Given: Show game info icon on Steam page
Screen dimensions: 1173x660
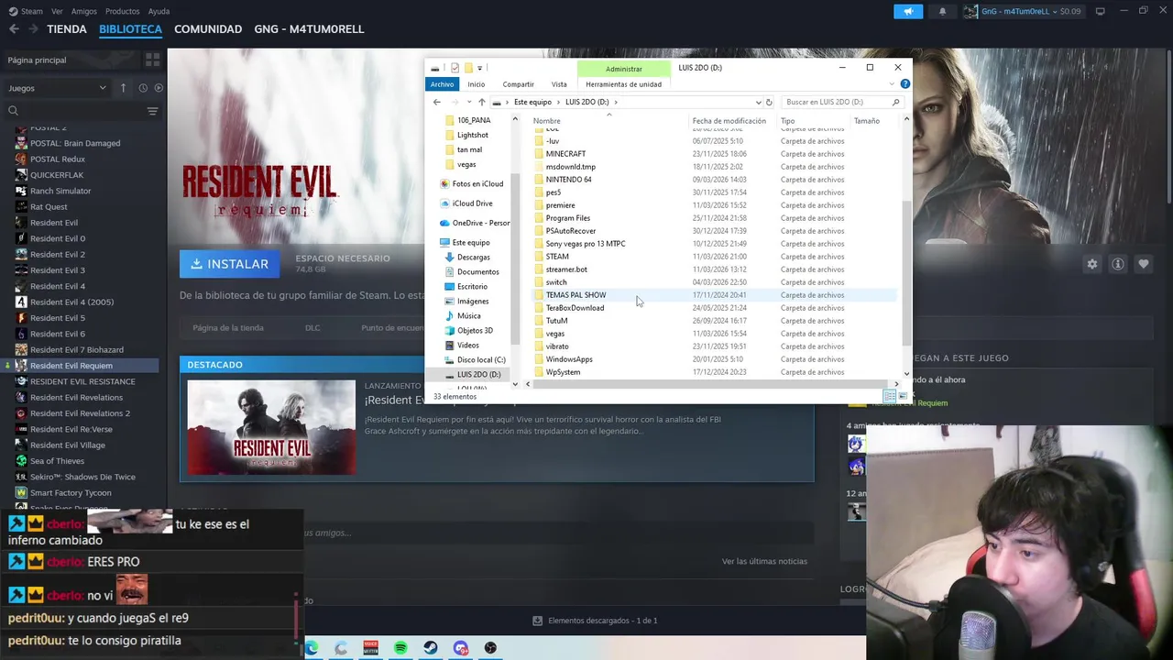Looking at the screenshot, I should click(x=1118, y=264).
